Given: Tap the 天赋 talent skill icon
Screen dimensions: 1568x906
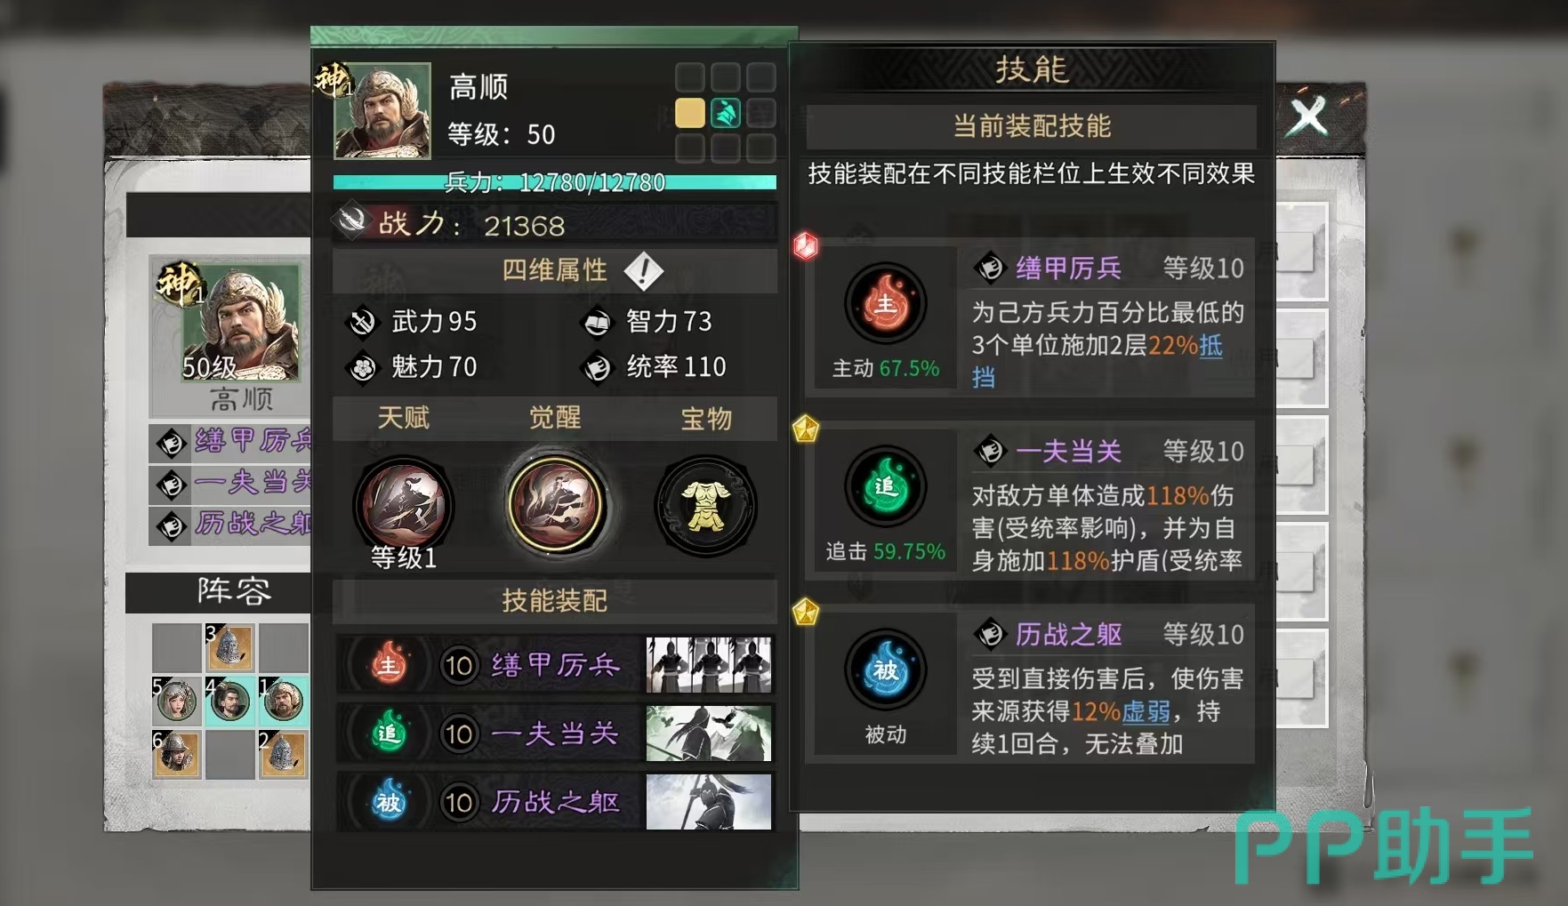Looking at the screenshot, I should pos(404,505).
